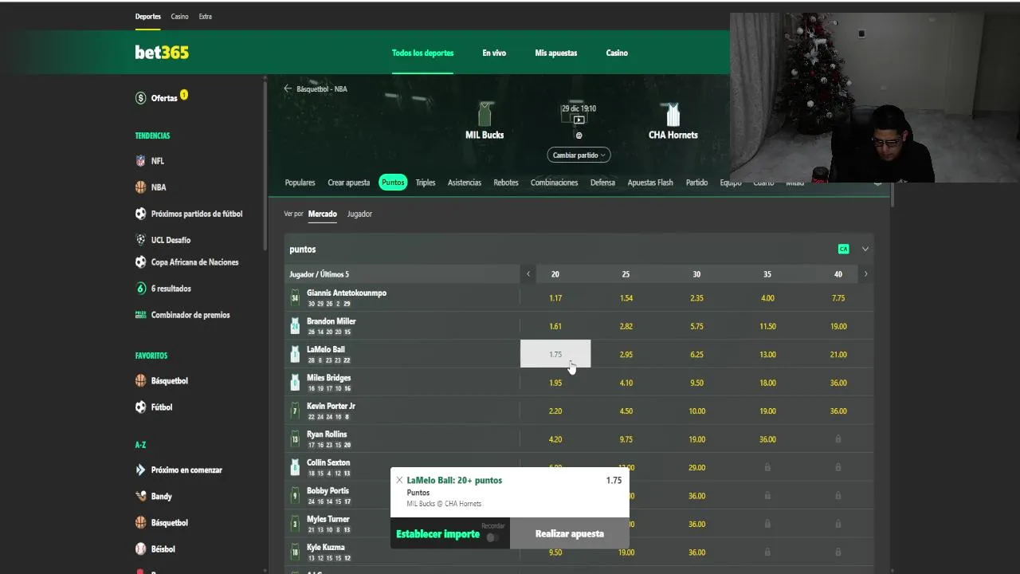Select the Rebotes market tab
This screenshot has width=1020, height=574.
pos(506,183)
